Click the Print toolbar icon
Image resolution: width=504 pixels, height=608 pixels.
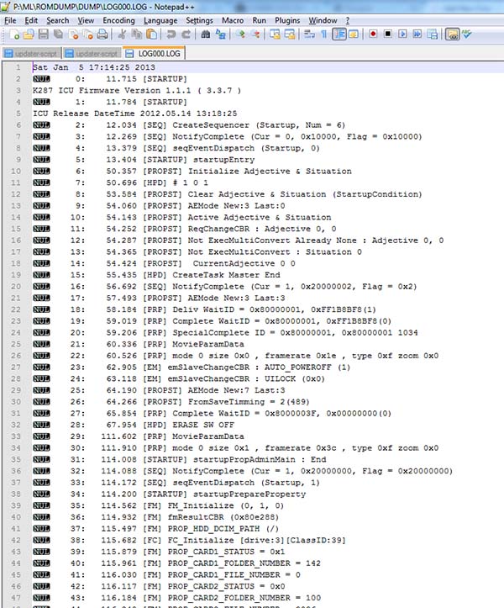pyautogui.click(x=102, y=34)
